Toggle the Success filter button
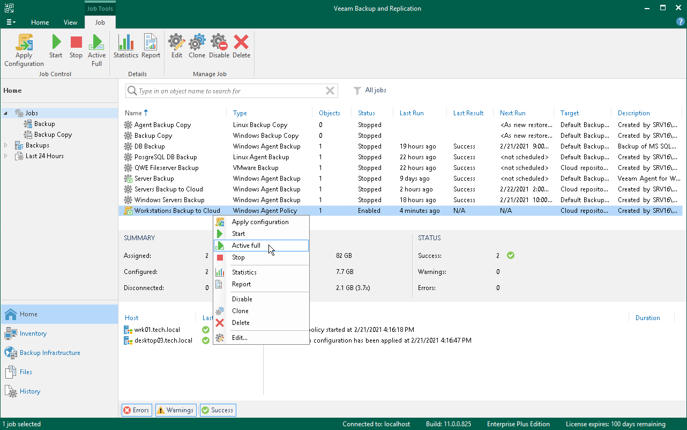Image resolution: width=687 pixels, height=430 pixels. pos(218,410)
